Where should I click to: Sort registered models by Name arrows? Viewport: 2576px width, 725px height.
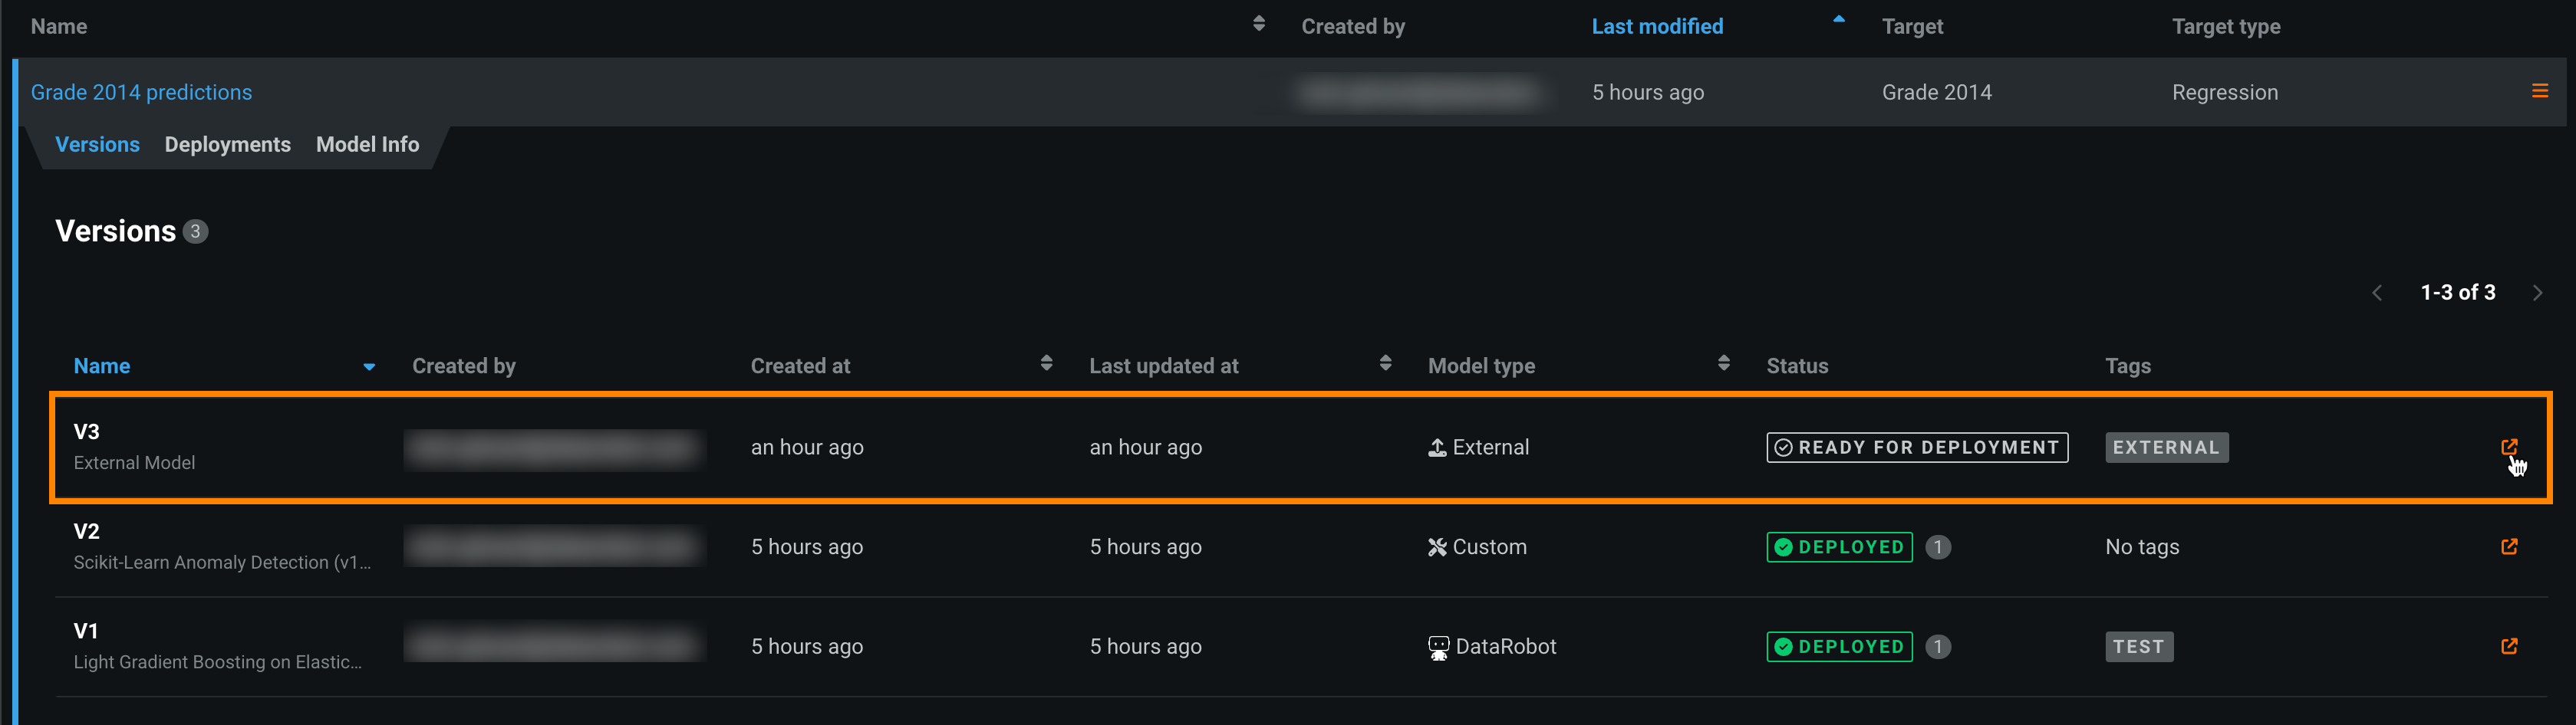pos(1258,25)
